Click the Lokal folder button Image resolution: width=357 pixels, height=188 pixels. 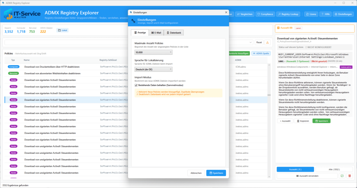62,30
